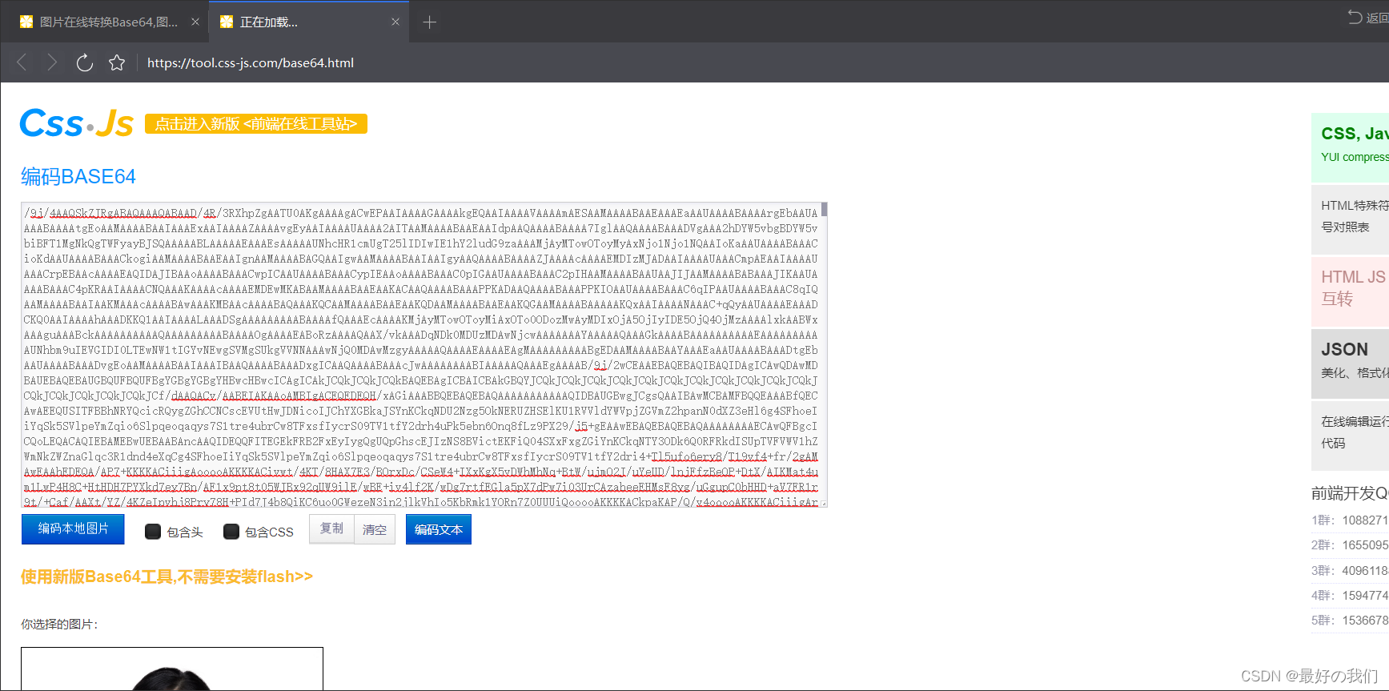
Task: Click the address bar URL
Action: tap(251, 62)
